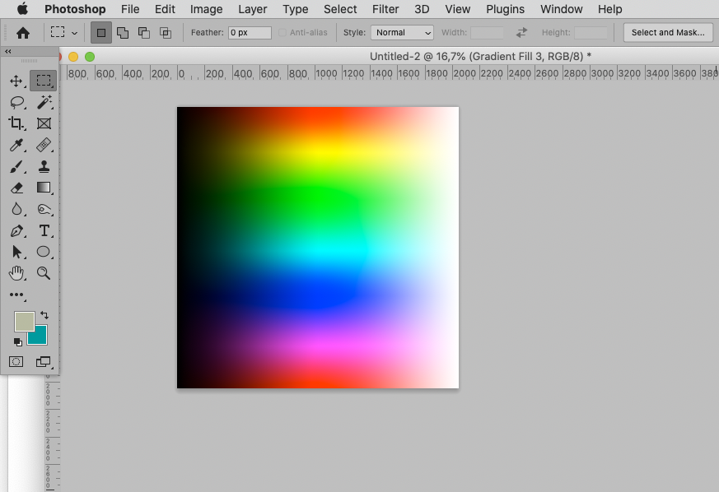Image resolution: width=719 pixels, height=492 pixels.
Task: Select the Horizontal Type tool
Action: [x=44, y=230]
